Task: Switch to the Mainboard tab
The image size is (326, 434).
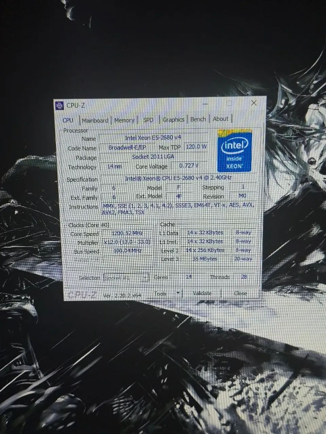Action: [x=95, y=120]
